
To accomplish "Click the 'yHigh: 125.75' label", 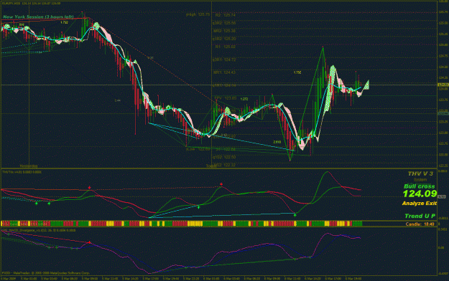I will tap(198, 14).
